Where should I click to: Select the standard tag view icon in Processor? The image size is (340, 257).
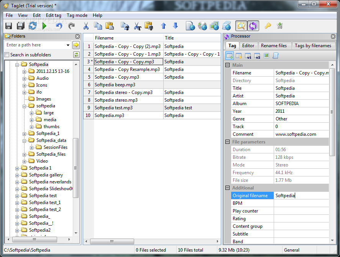click(229, 56)
